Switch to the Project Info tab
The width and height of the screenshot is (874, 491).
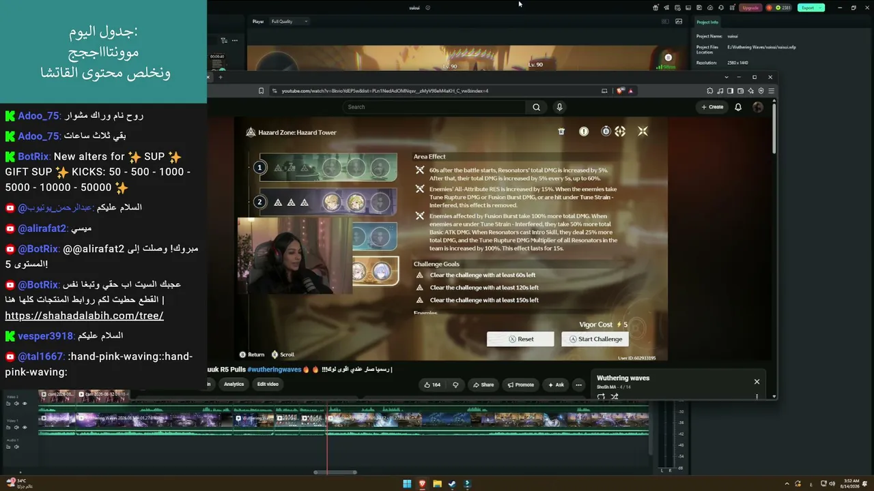[707, 22]
